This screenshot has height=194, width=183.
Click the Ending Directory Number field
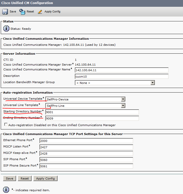point(92,118)
